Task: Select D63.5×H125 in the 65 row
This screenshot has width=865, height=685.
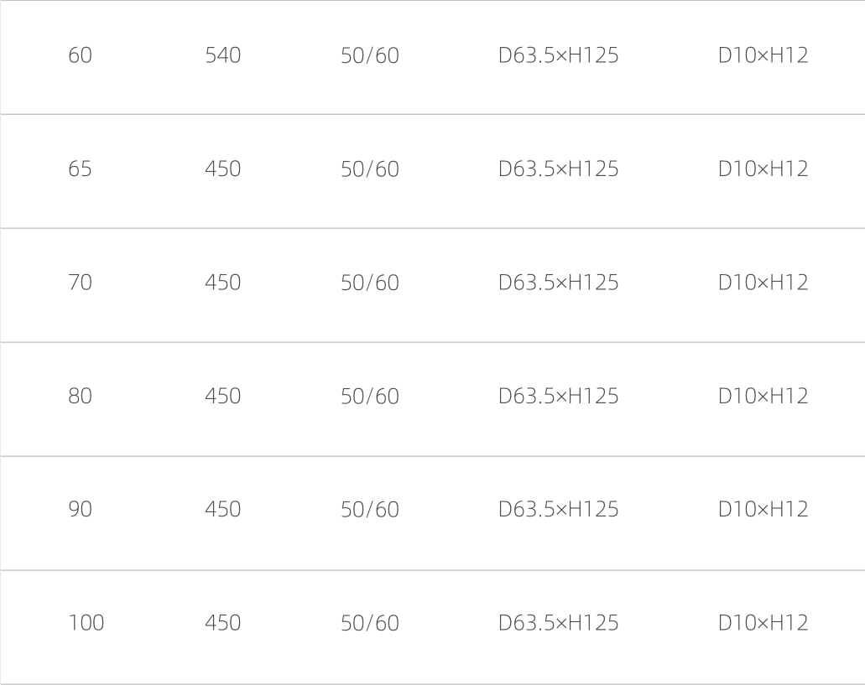Action: point(558,169)
